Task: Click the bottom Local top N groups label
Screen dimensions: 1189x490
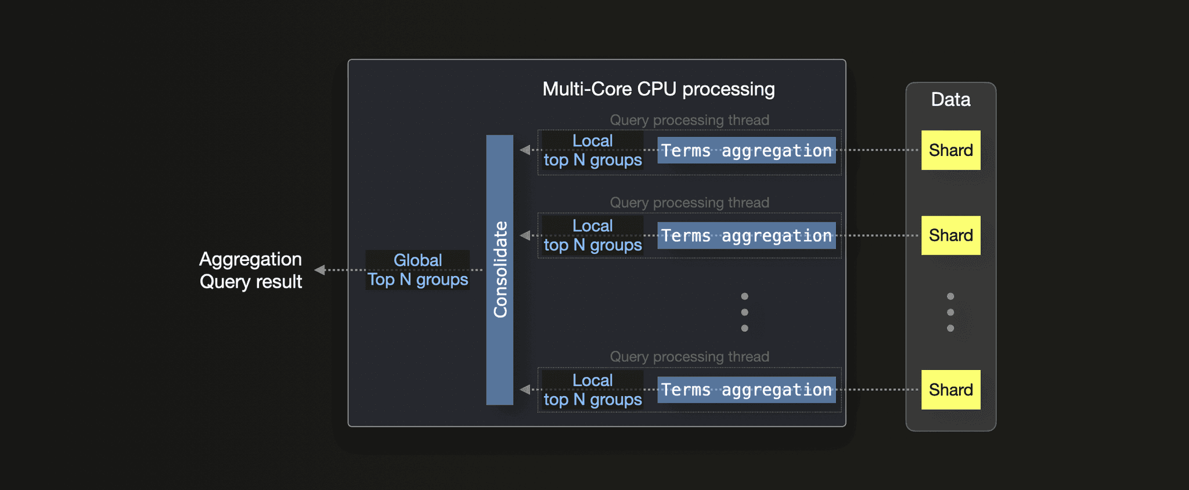Action: 592,390
